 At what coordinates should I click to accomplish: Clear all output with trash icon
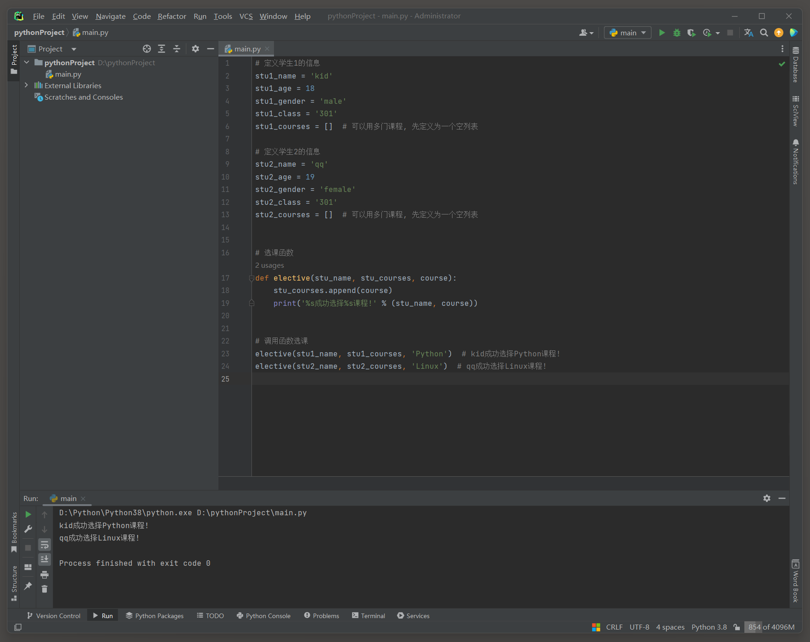tap(45, 589)
